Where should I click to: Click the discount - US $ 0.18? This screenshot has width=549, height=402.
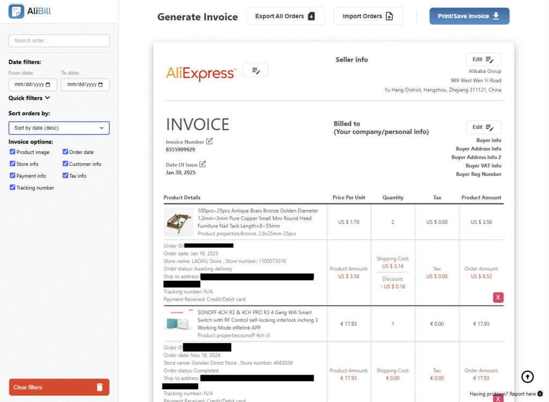coord(393,287)
